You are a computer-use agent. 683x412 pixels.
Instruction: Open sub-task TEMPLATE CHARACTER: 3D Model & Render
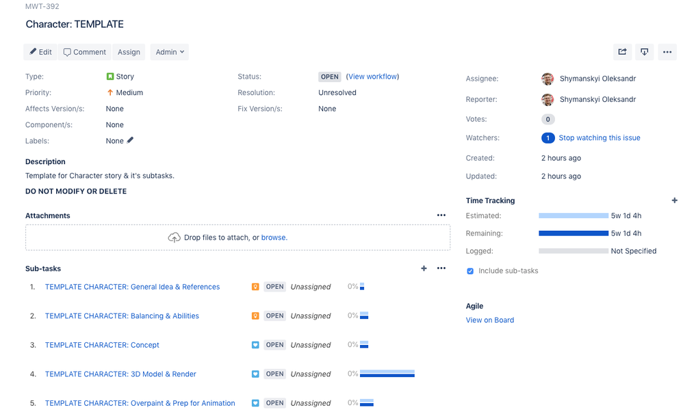click(120, 374)
